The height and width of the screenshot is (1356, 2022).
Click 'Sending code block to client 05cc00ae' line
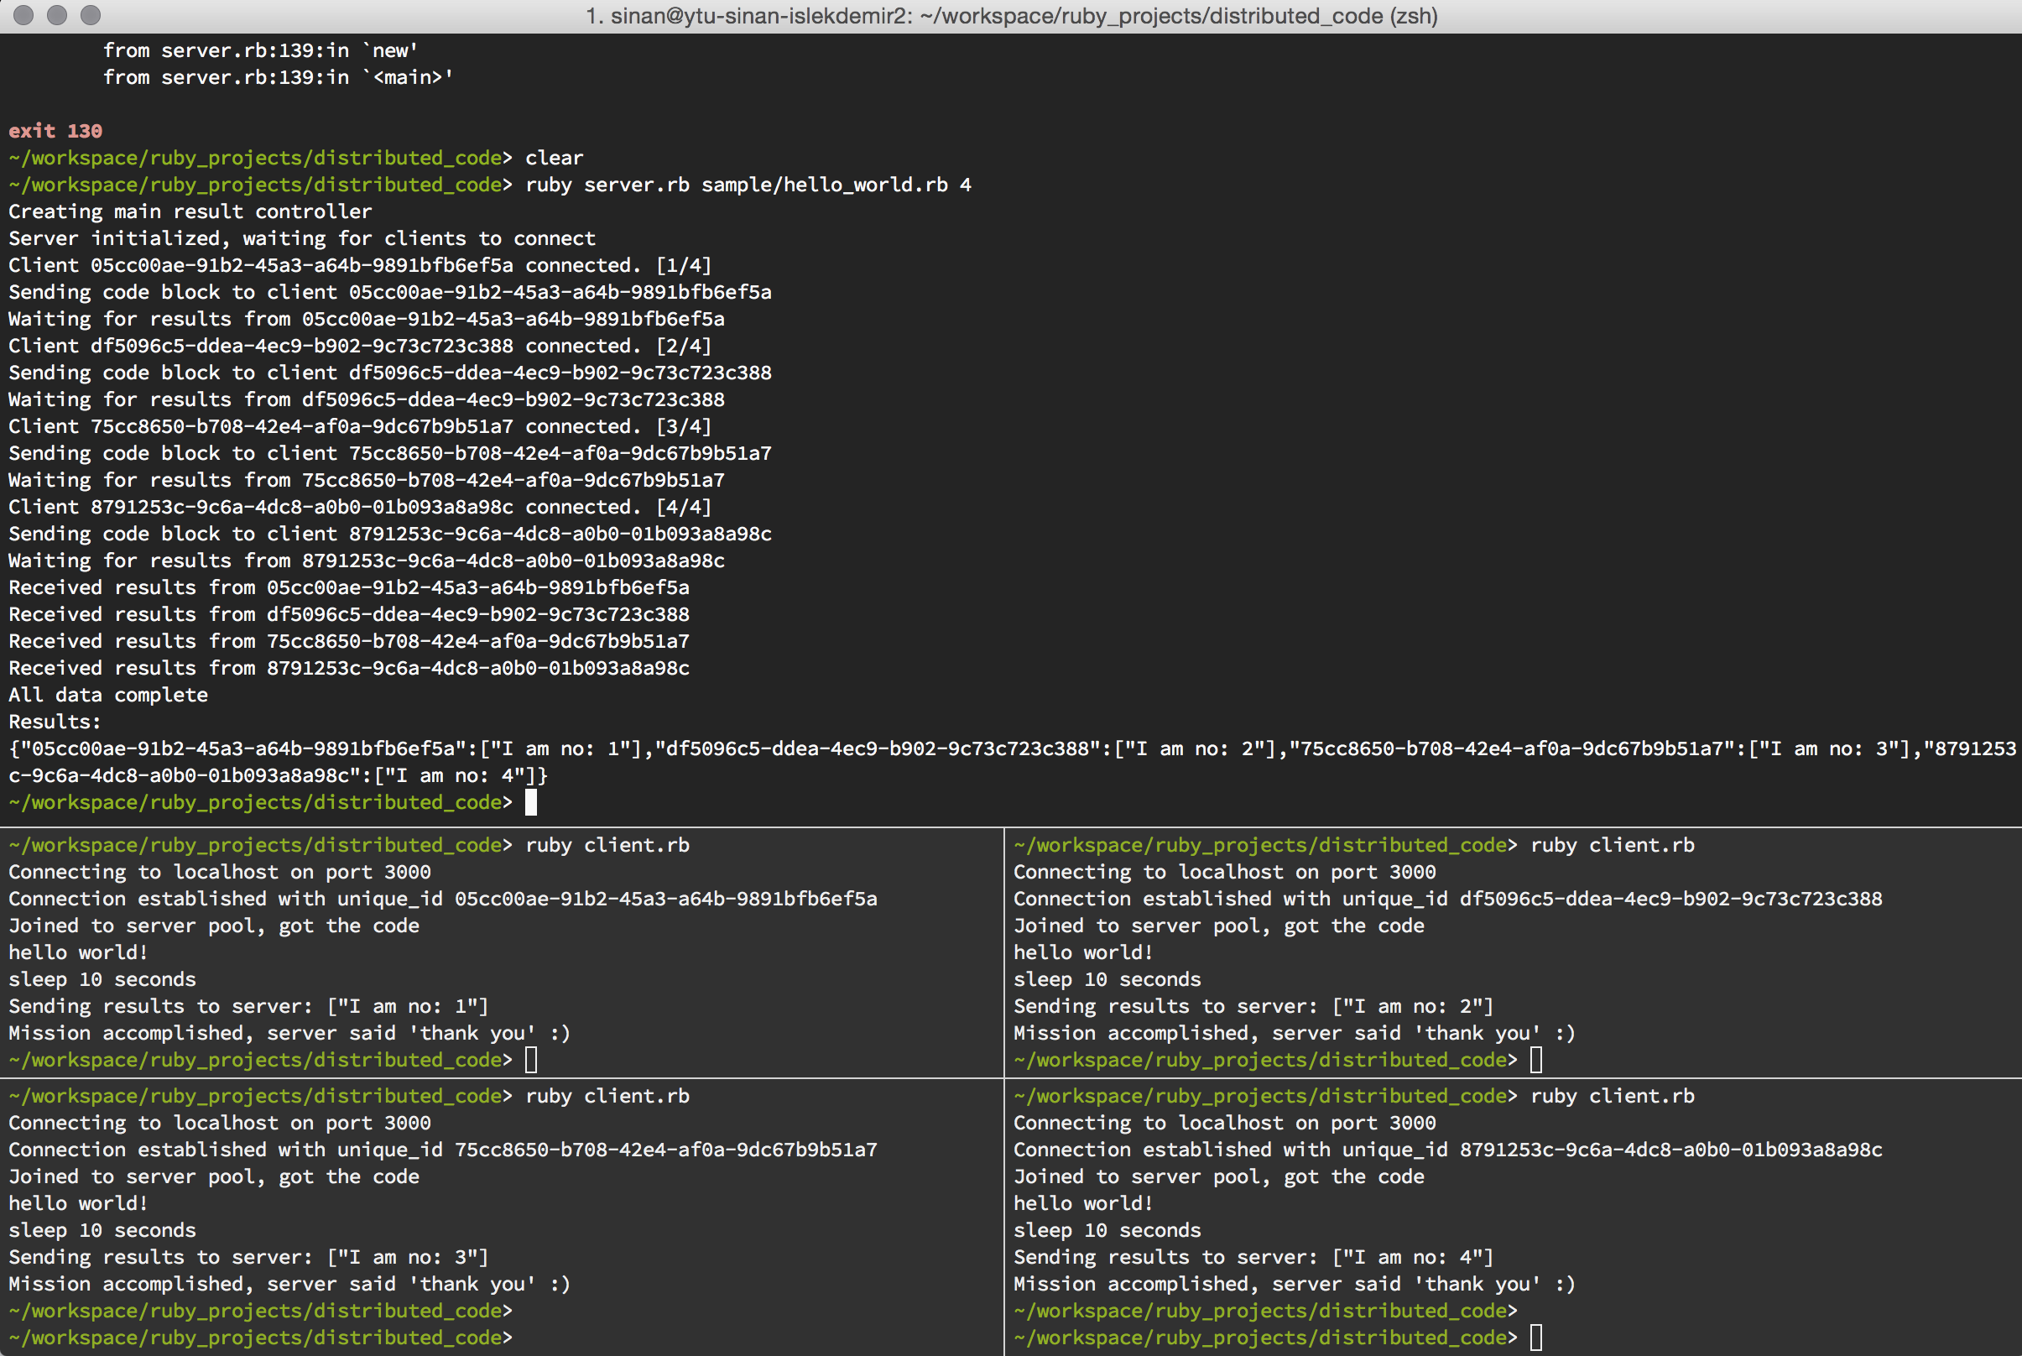(390, 291)
